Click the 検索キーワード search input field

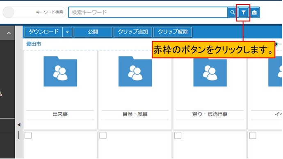(x=148, y=12)
